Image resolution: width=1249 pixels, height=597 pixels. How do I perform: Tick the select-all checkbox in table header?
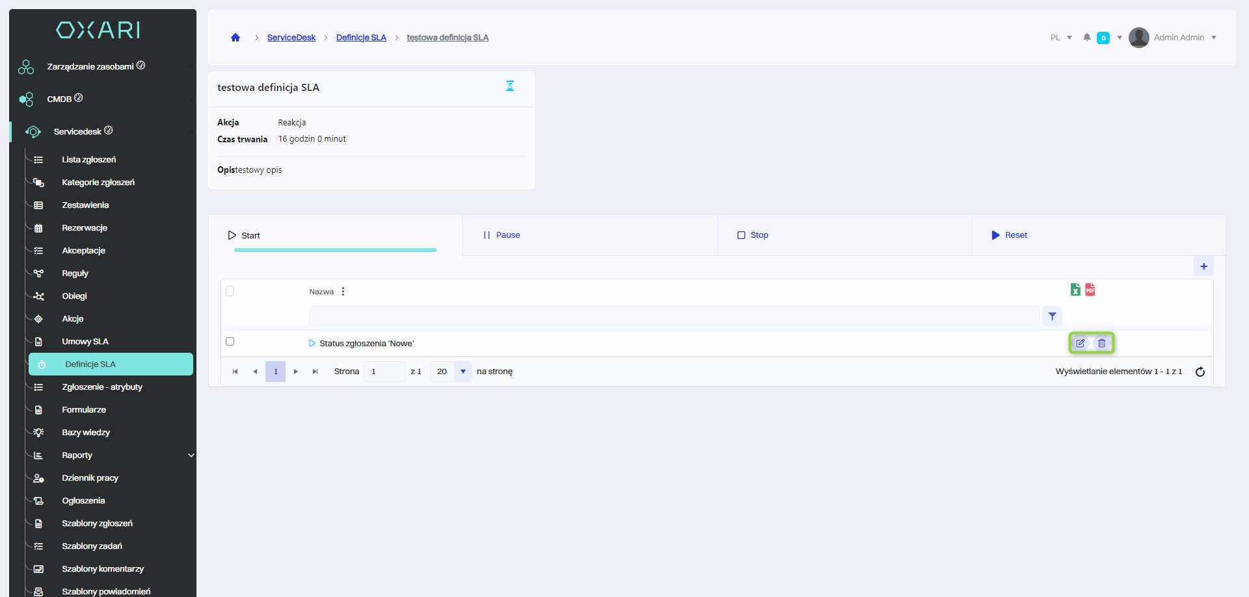click(x=230, y=291)
